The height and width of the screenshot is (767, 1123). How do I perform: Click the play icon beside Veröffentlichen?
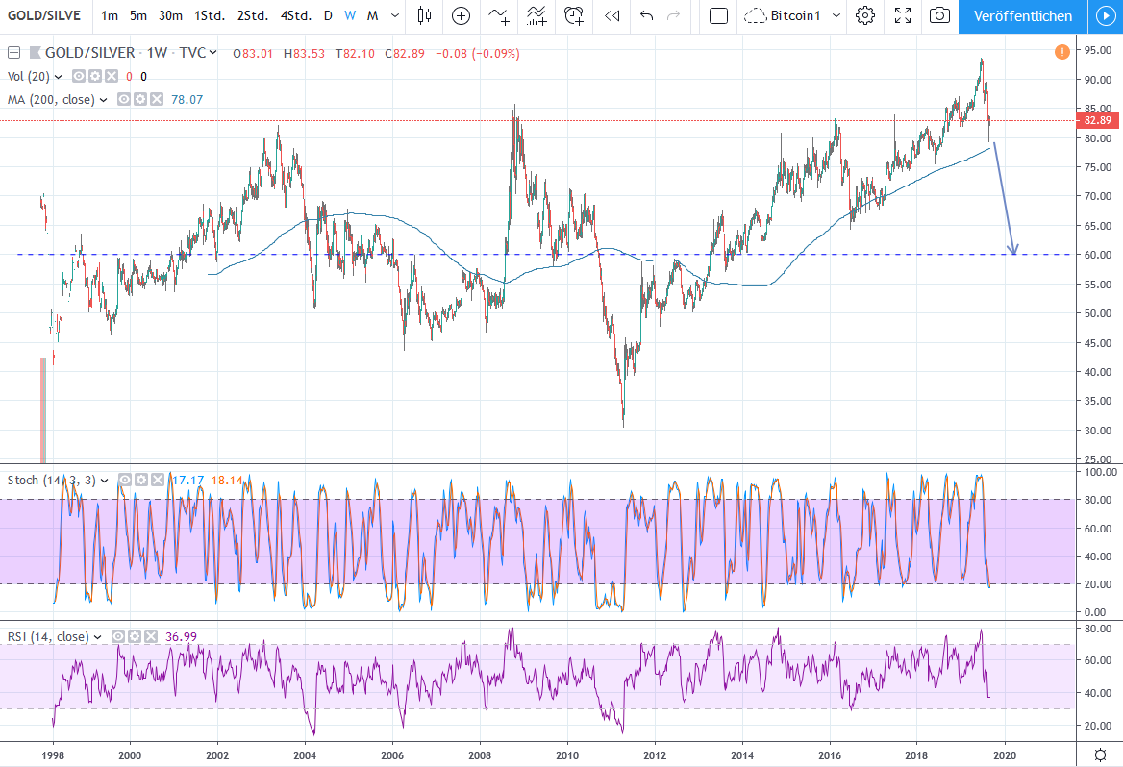(x=1104, y=15)
